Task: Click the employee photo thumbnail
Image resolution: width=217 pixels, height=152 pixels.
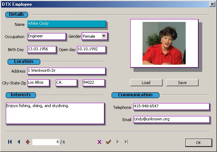Action: (x=164, y=43)
